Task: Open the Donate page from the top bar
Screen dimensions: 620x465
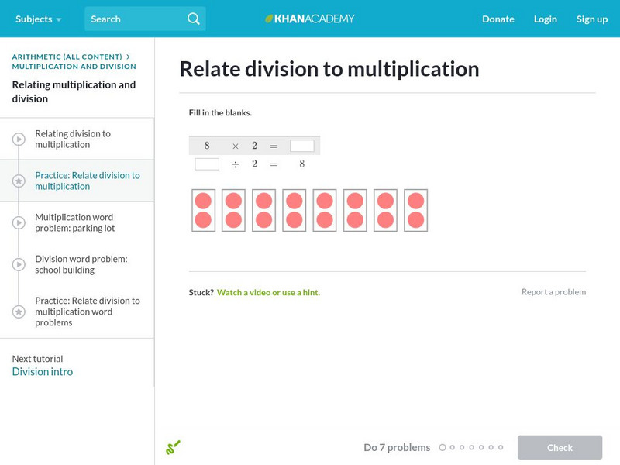Action: pyautogui.click(x=498, y=19)
